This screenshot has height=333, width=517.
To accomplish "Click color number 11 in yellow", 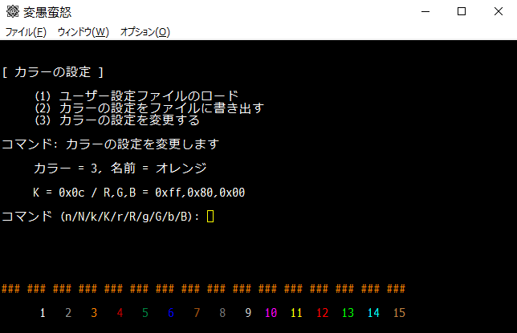I will [296, 313].
